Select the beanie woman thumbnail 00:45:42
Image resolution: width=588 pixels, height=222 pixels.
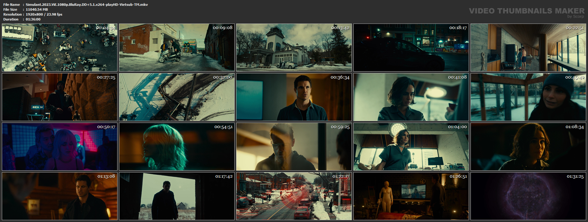pos(528,97)
